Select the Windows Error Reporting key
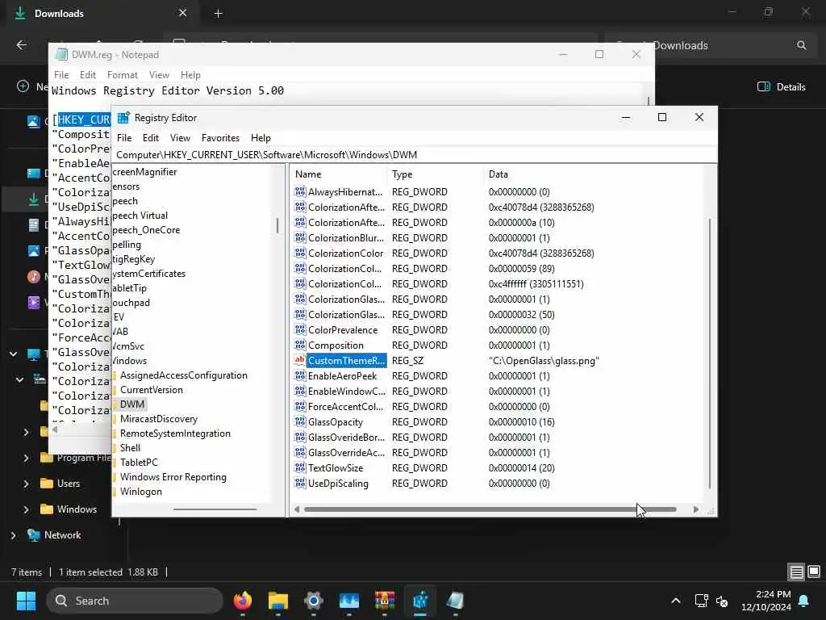Image resolution: width=826 pixels, height=620 pixels. coord(173,477)
